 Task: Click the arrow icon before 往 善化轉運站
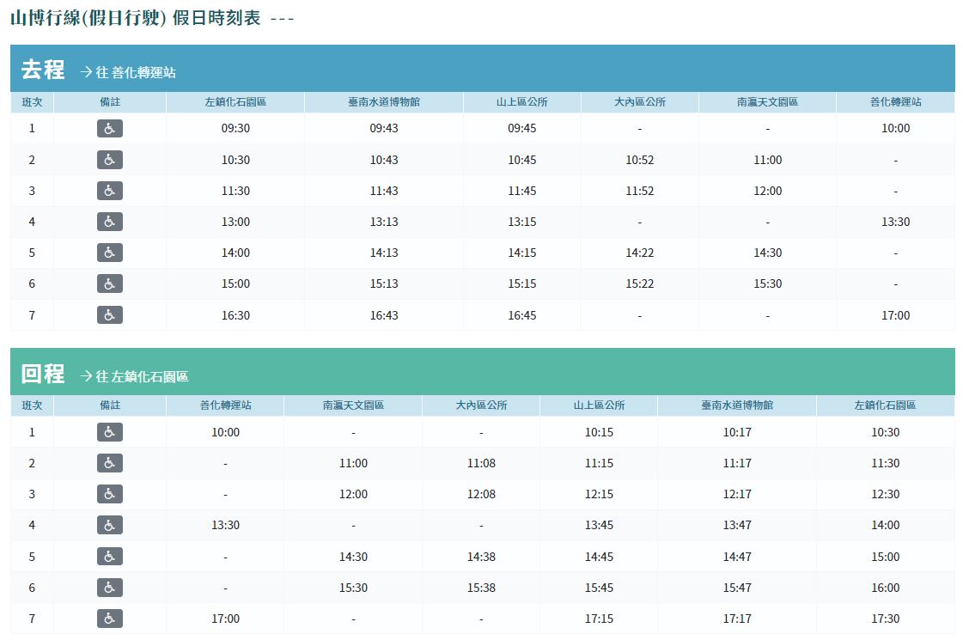tap(86, 72)
